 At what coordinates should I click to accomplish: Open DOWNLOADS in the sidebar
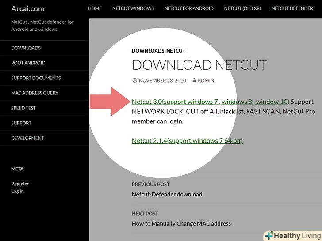coord(26,48)
